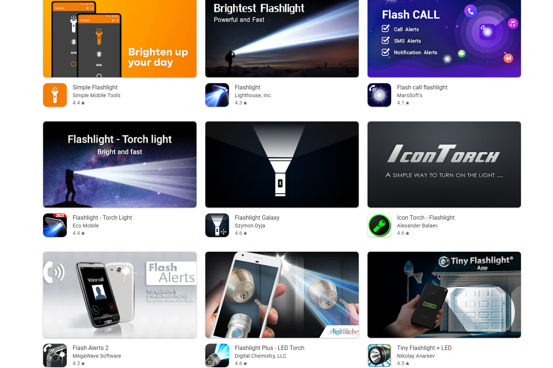Open the Flash CALL purple banner
The height and width of the screenshot is (368, 553).
tap(444, 39)
